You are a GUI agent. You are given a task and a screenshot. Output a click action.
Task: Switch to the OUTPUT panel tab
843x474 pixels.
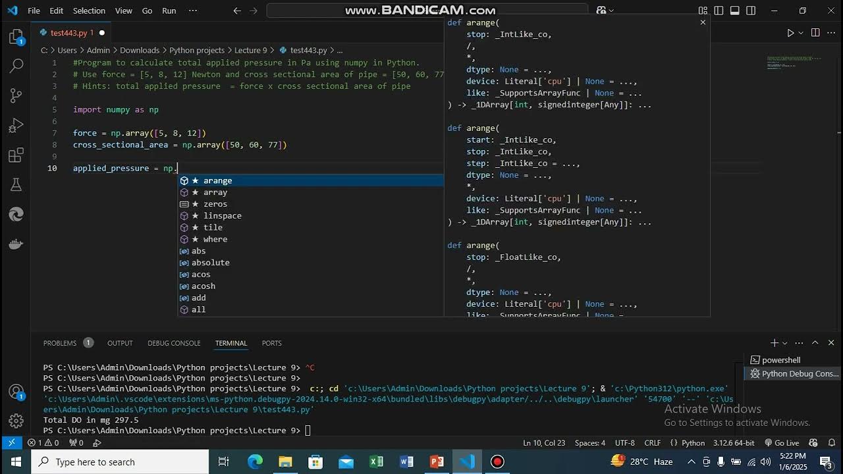pyautogui.click(x=120, y=343)
